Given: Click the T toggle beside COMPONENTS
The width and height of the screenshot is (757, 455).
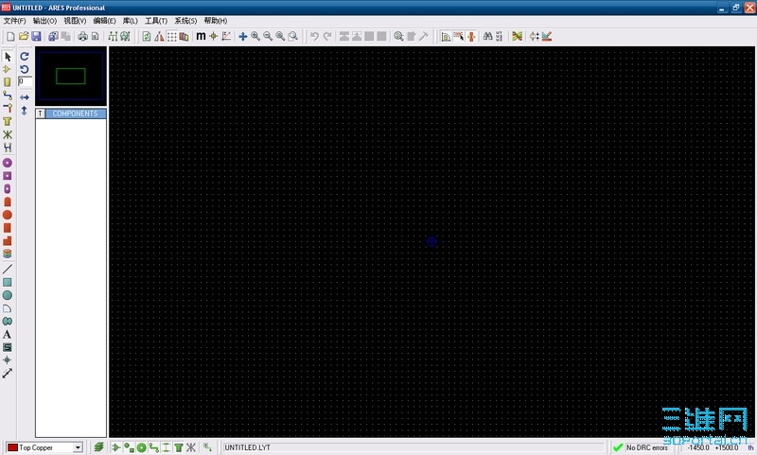Looking at the screenshot, I should click(x=41, y=114).
